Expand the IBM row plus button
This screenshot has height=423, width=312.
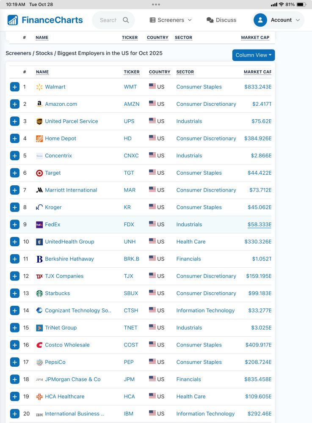(x=14, y=414)
